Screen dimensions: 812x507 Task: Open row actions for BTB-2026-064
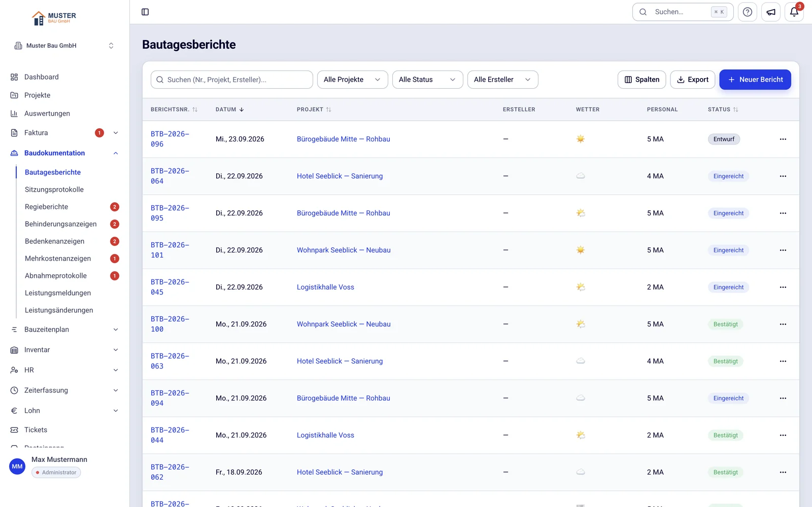(x=783, y=176)
